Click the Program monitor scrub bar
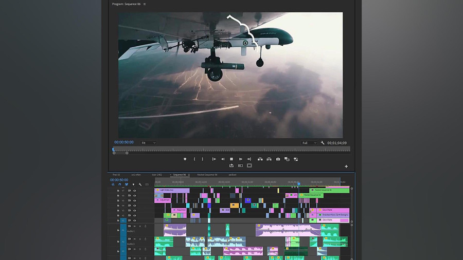 (x=232, y=150)
